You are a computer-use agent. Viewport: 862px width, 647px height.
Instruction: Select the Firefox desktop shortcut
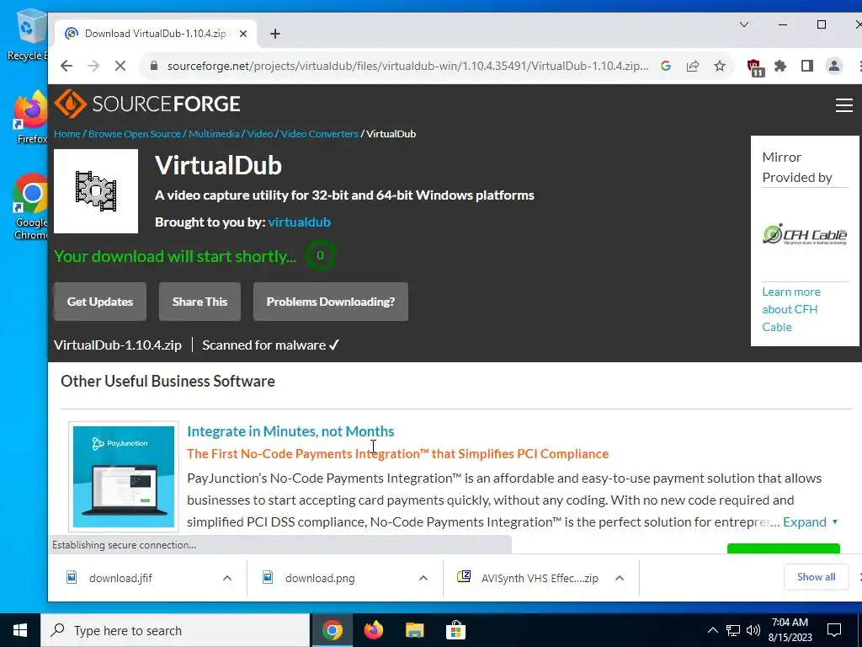[31, 118]
